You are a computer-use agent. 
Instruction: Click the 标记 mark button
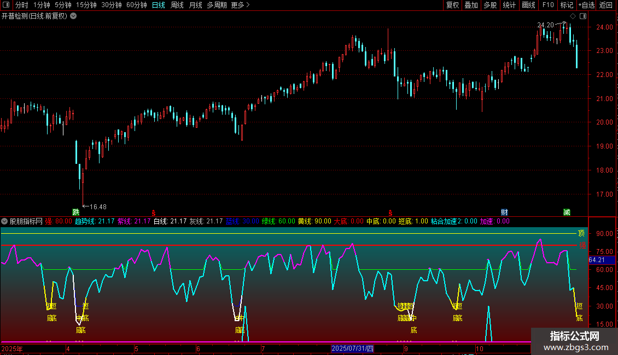tap(567, 5)
